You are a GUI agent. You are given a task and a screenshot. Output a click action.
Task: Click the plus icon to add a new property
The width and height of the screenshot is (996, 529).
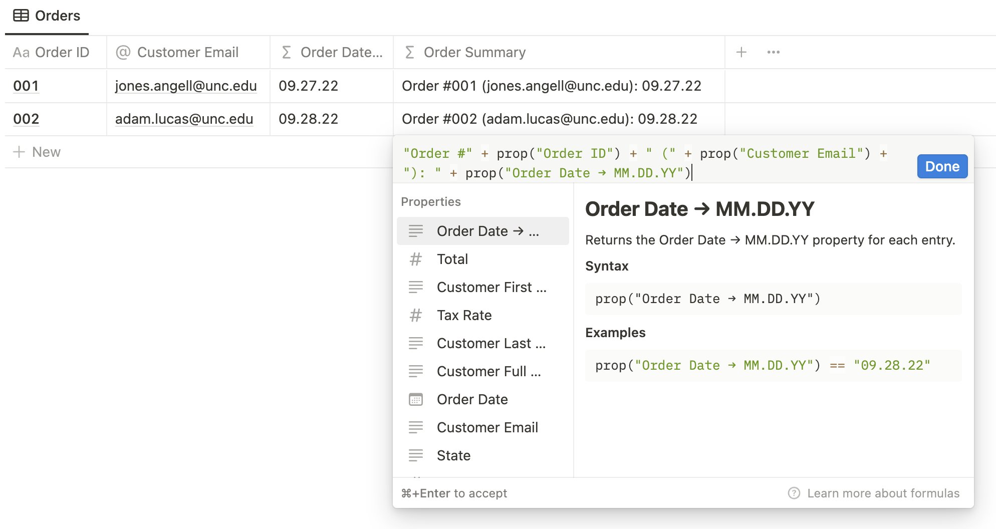(741, 52)
